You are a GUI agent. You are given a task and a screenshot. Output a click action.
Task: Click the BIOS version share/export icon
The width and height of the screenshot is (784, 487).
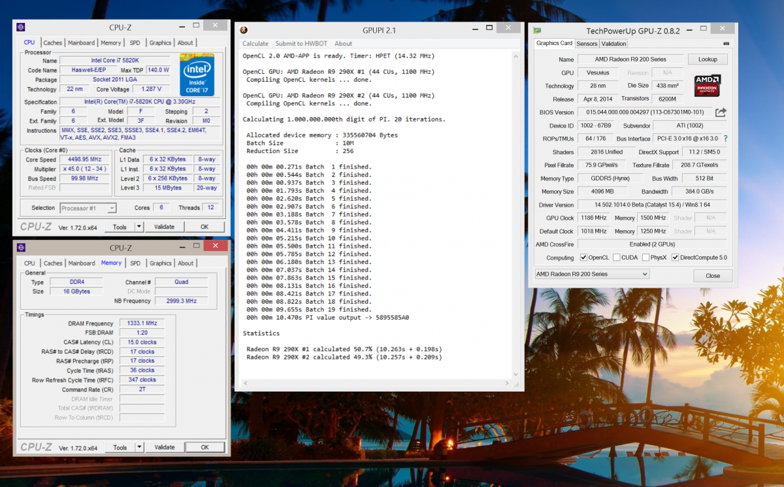click(721, 112)
